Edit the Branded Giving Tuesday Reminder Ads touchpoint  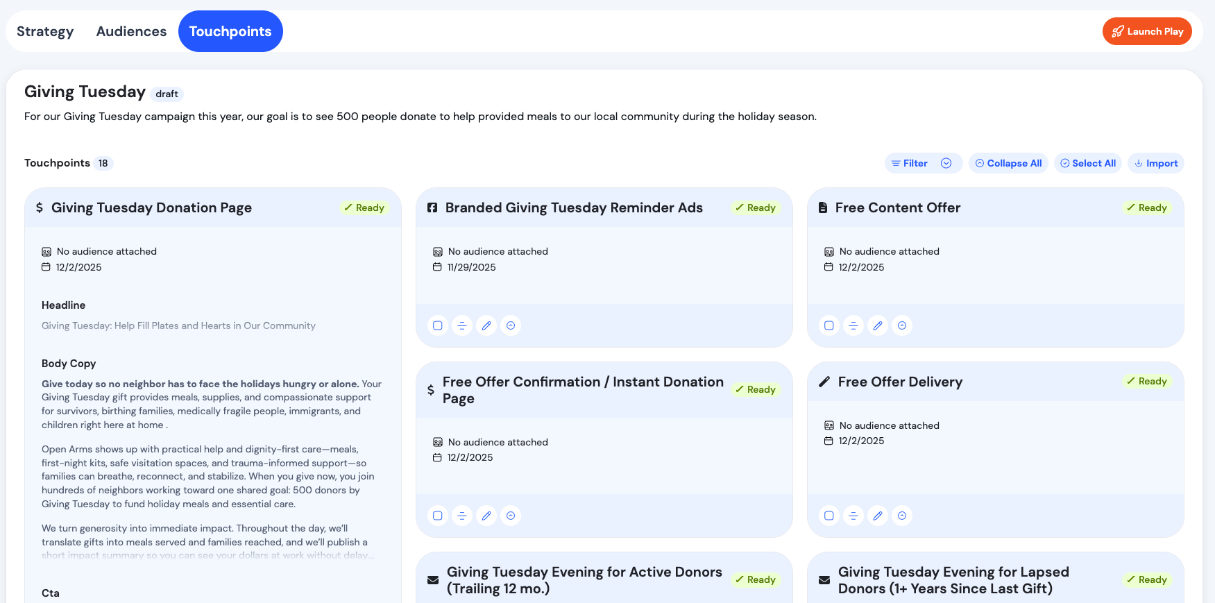click(486, 325)
